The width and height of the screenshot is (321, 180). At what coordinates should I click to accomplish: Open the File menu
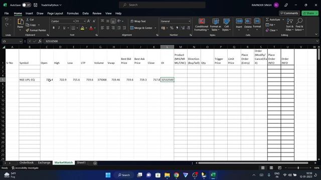coord(7,13)
